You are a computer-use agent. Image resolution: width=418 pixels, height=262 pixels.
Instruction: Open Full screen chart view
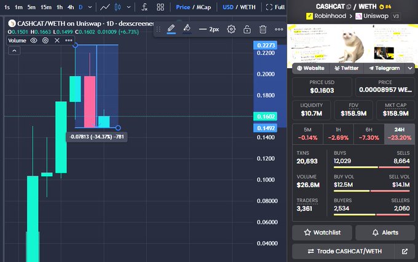click(275, 7)
